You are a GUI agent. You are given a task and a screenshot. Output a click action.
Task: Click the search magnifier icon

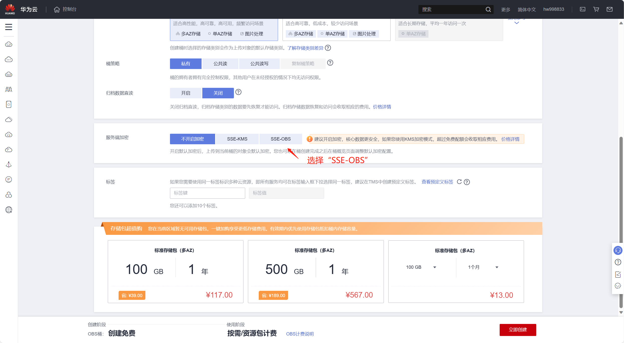(488, 10)
